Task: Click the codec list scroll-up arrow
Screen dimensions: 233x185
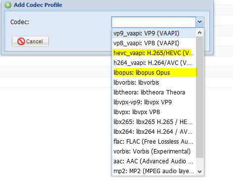Action: tap(200, 32)
